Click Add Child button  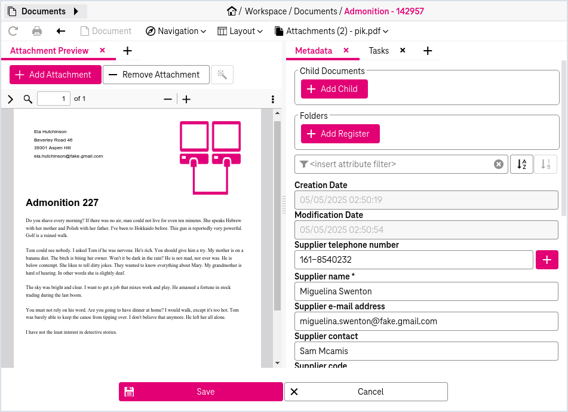click(334, 89)
